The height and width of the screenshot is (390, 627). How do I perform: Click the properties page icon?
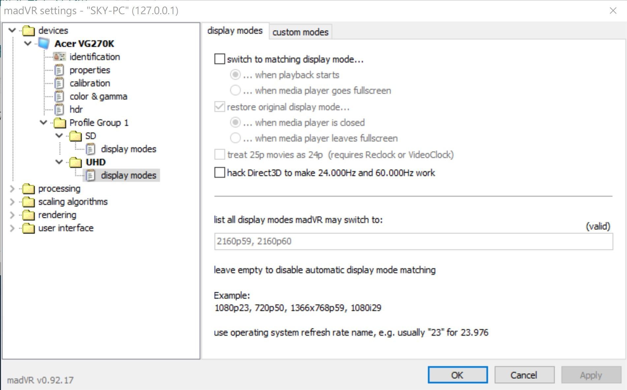coord(59,70)
